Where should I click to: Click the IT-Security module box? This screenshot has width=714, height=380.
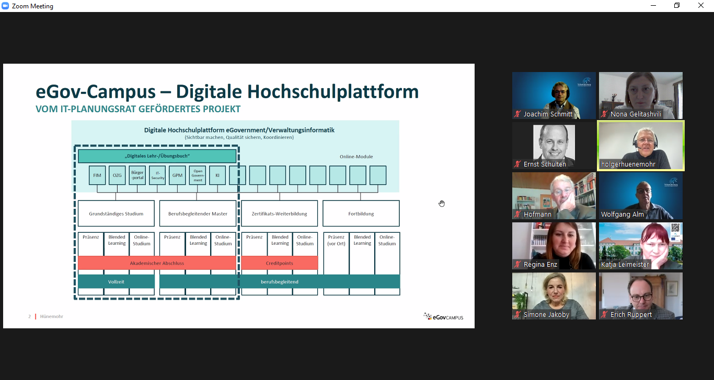[x=157, y=175]
